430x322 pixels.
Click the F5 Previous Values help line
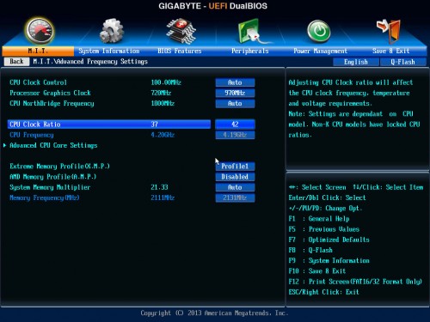point(324,229)
